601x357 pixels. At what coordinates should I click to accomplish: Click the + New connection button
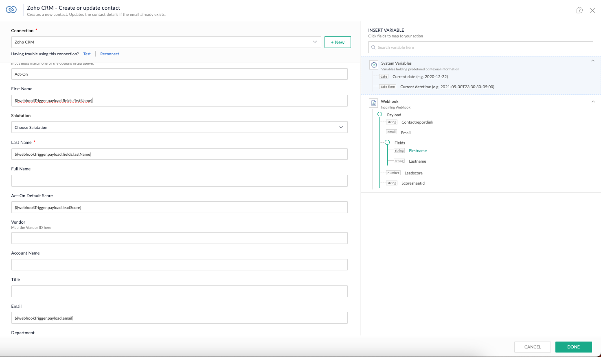pos(338,42)
